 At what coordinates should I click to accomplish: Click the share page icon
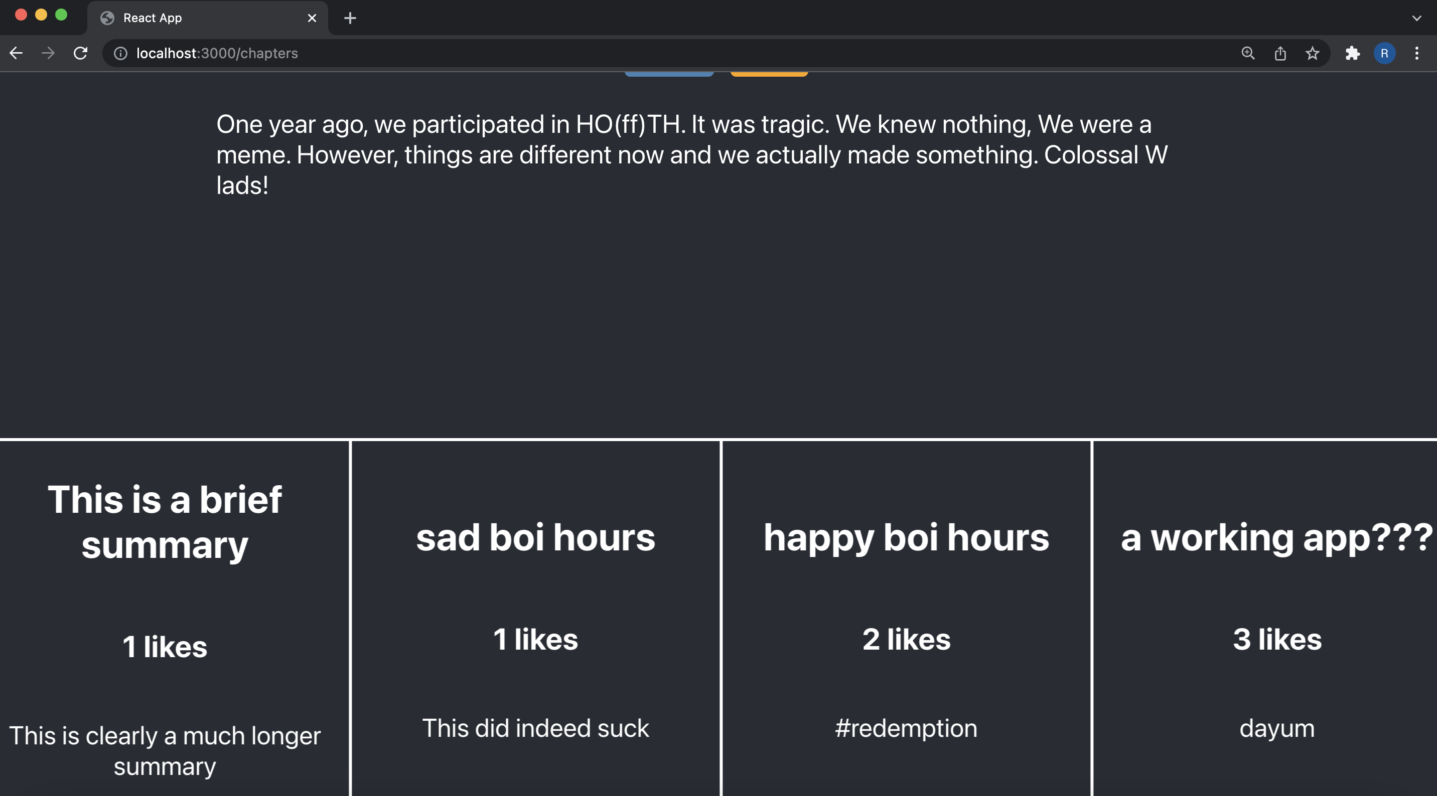point(1280,53)
